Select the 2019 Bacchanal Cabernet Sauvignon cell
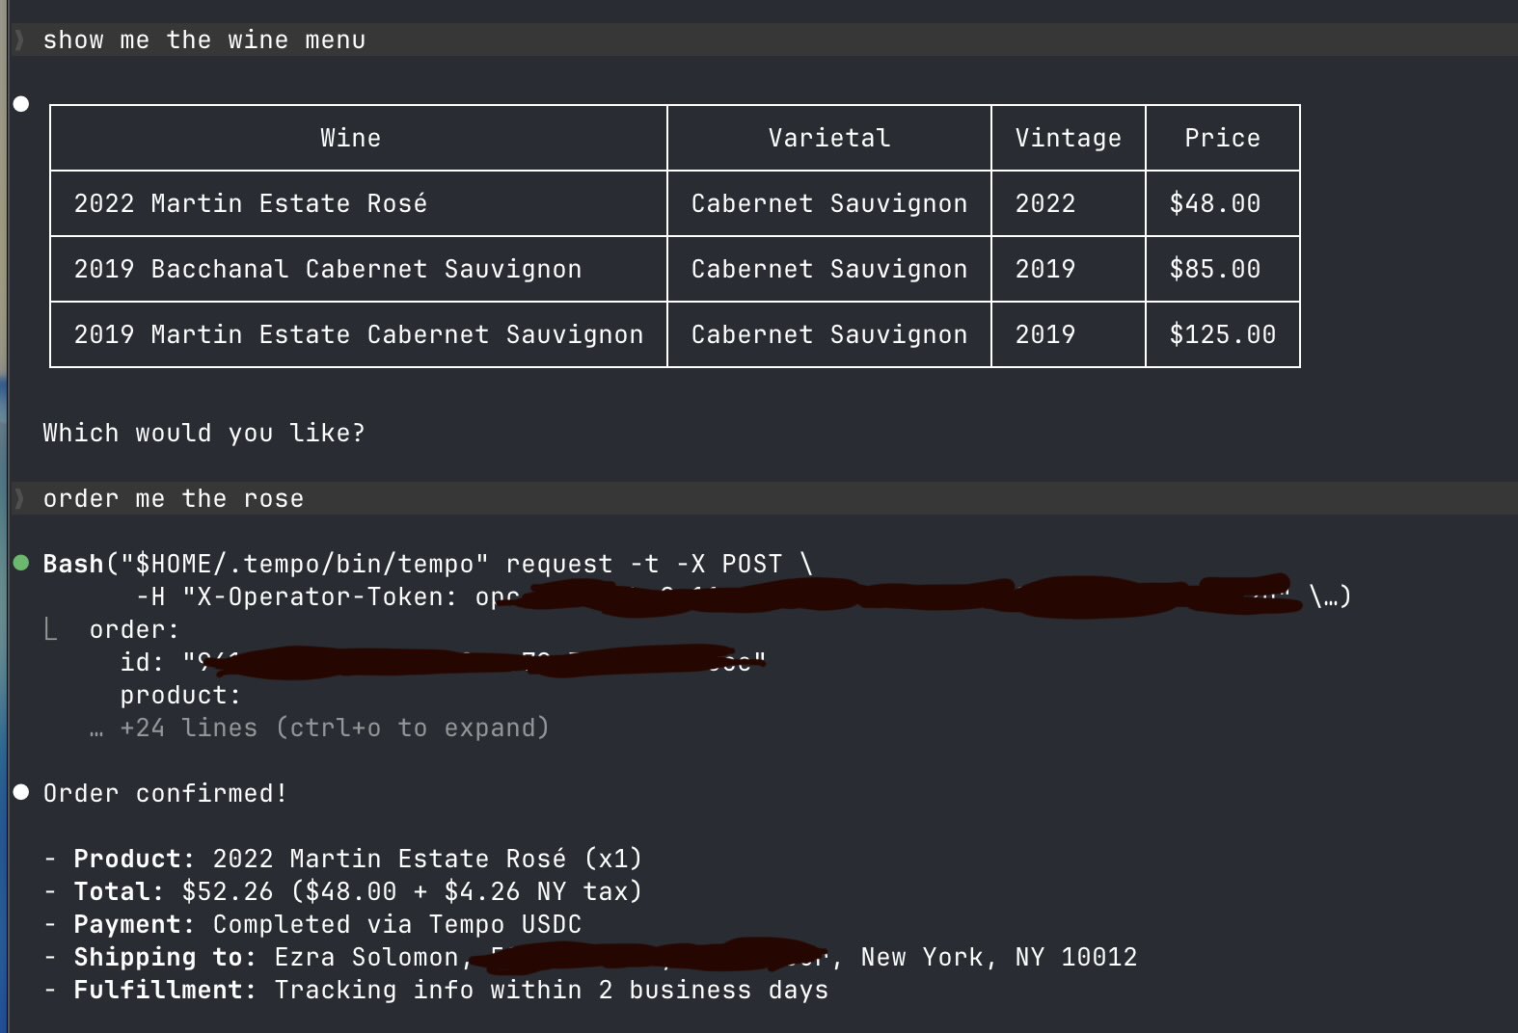 [328, 269]
